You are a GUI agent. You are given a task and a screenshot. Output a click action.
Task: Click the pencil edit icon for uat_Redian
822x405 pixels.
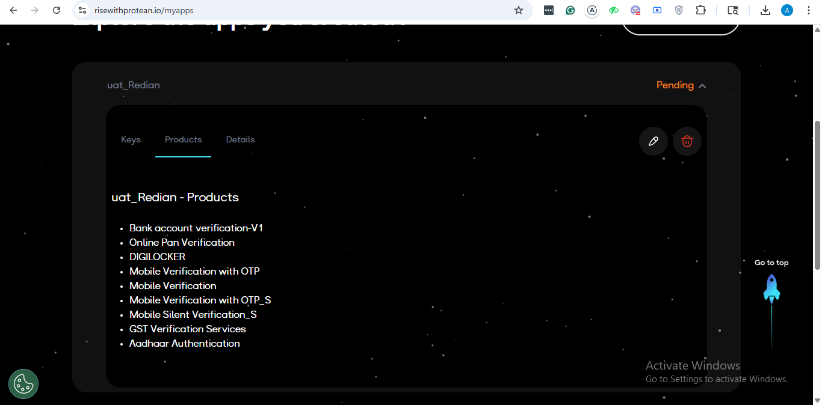(x=653, y=141)
